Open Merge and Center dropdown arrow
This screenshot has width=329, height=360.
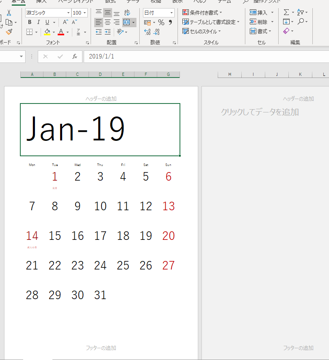134,22
